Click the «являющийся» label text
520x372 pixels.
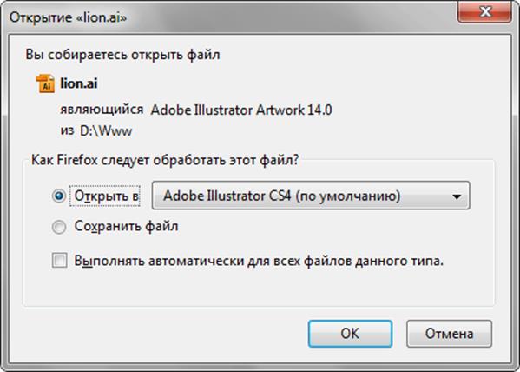coord(102,110)
